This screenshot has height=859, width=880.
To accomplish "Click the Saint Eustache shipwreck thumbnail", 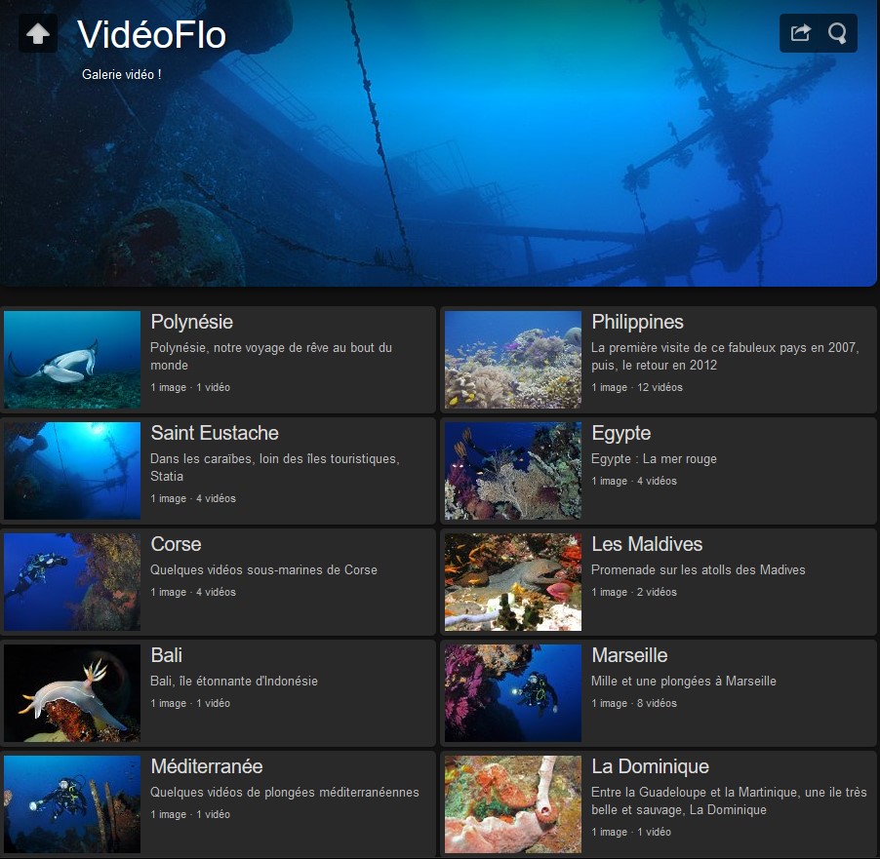I will (x=72, y=471).
